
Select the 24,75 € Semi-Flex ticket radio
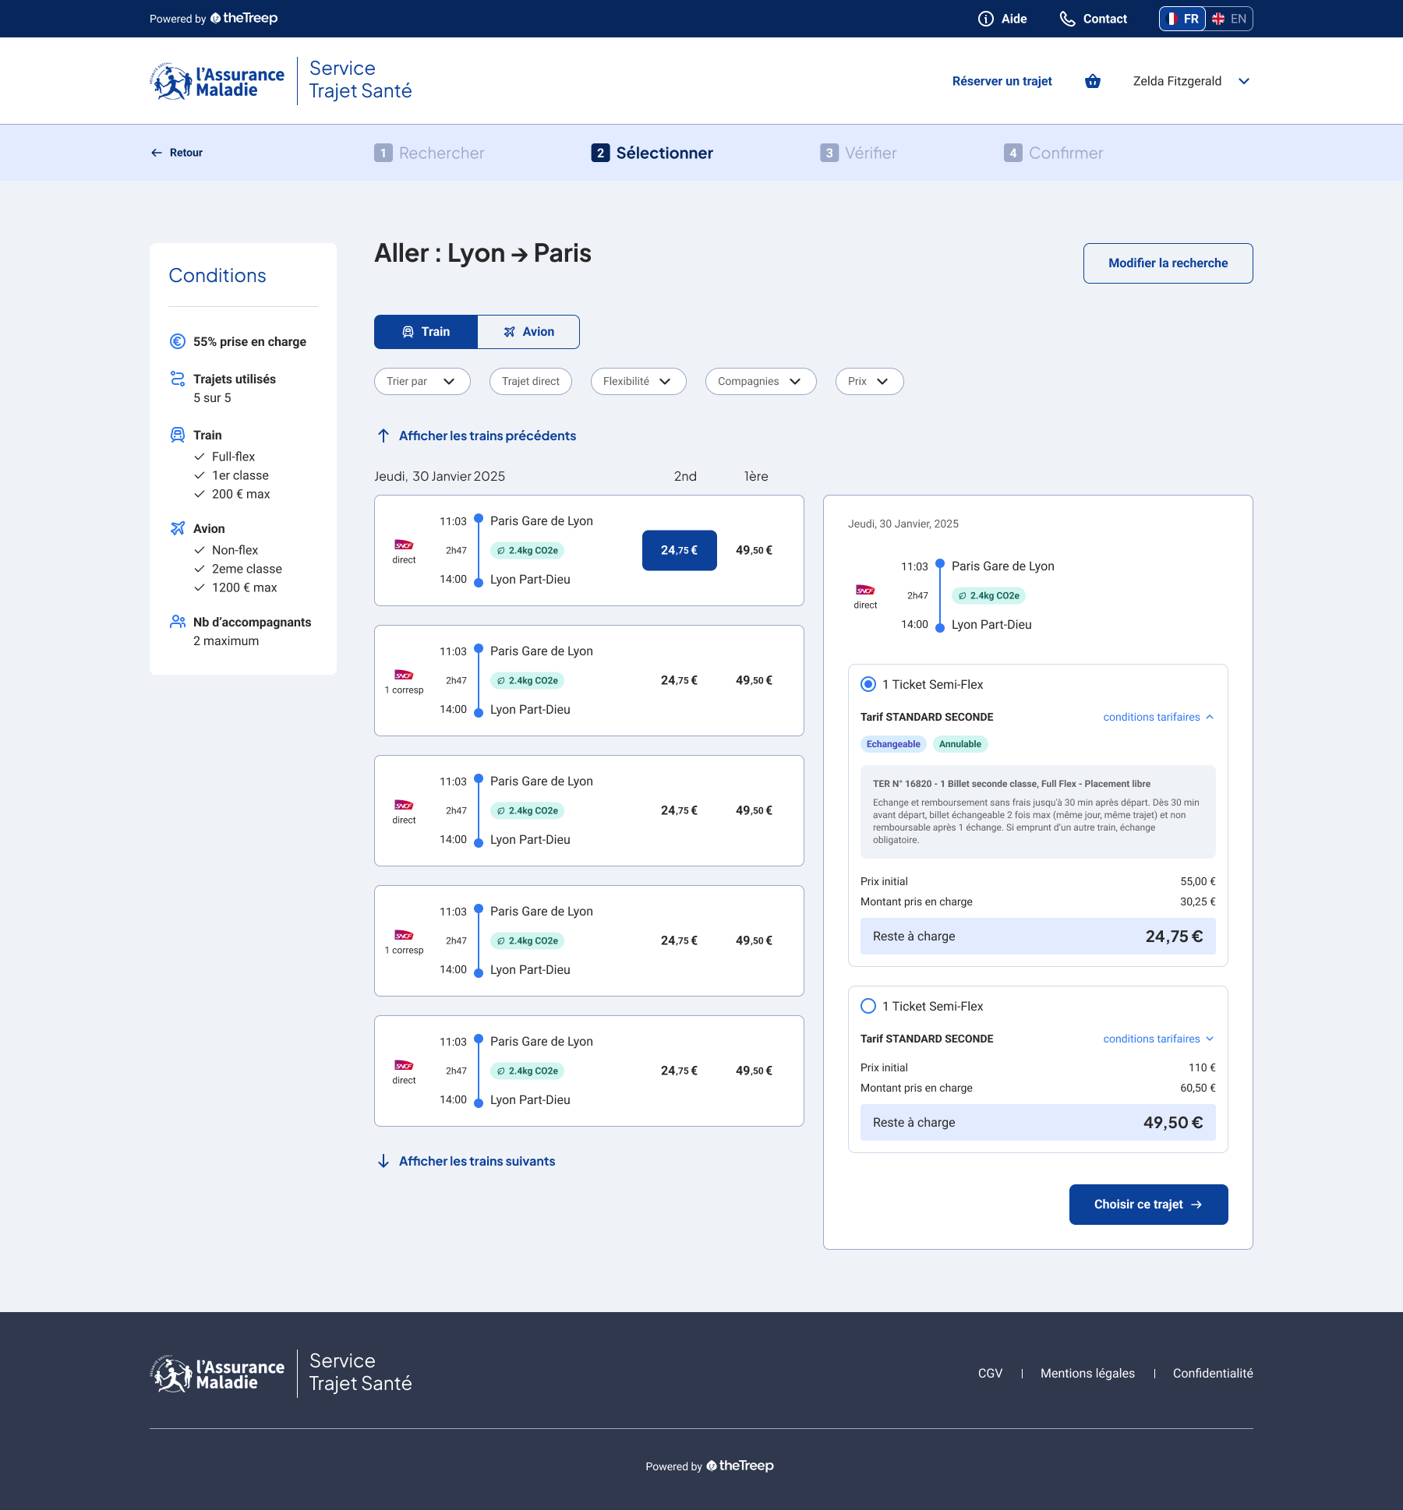868,684
